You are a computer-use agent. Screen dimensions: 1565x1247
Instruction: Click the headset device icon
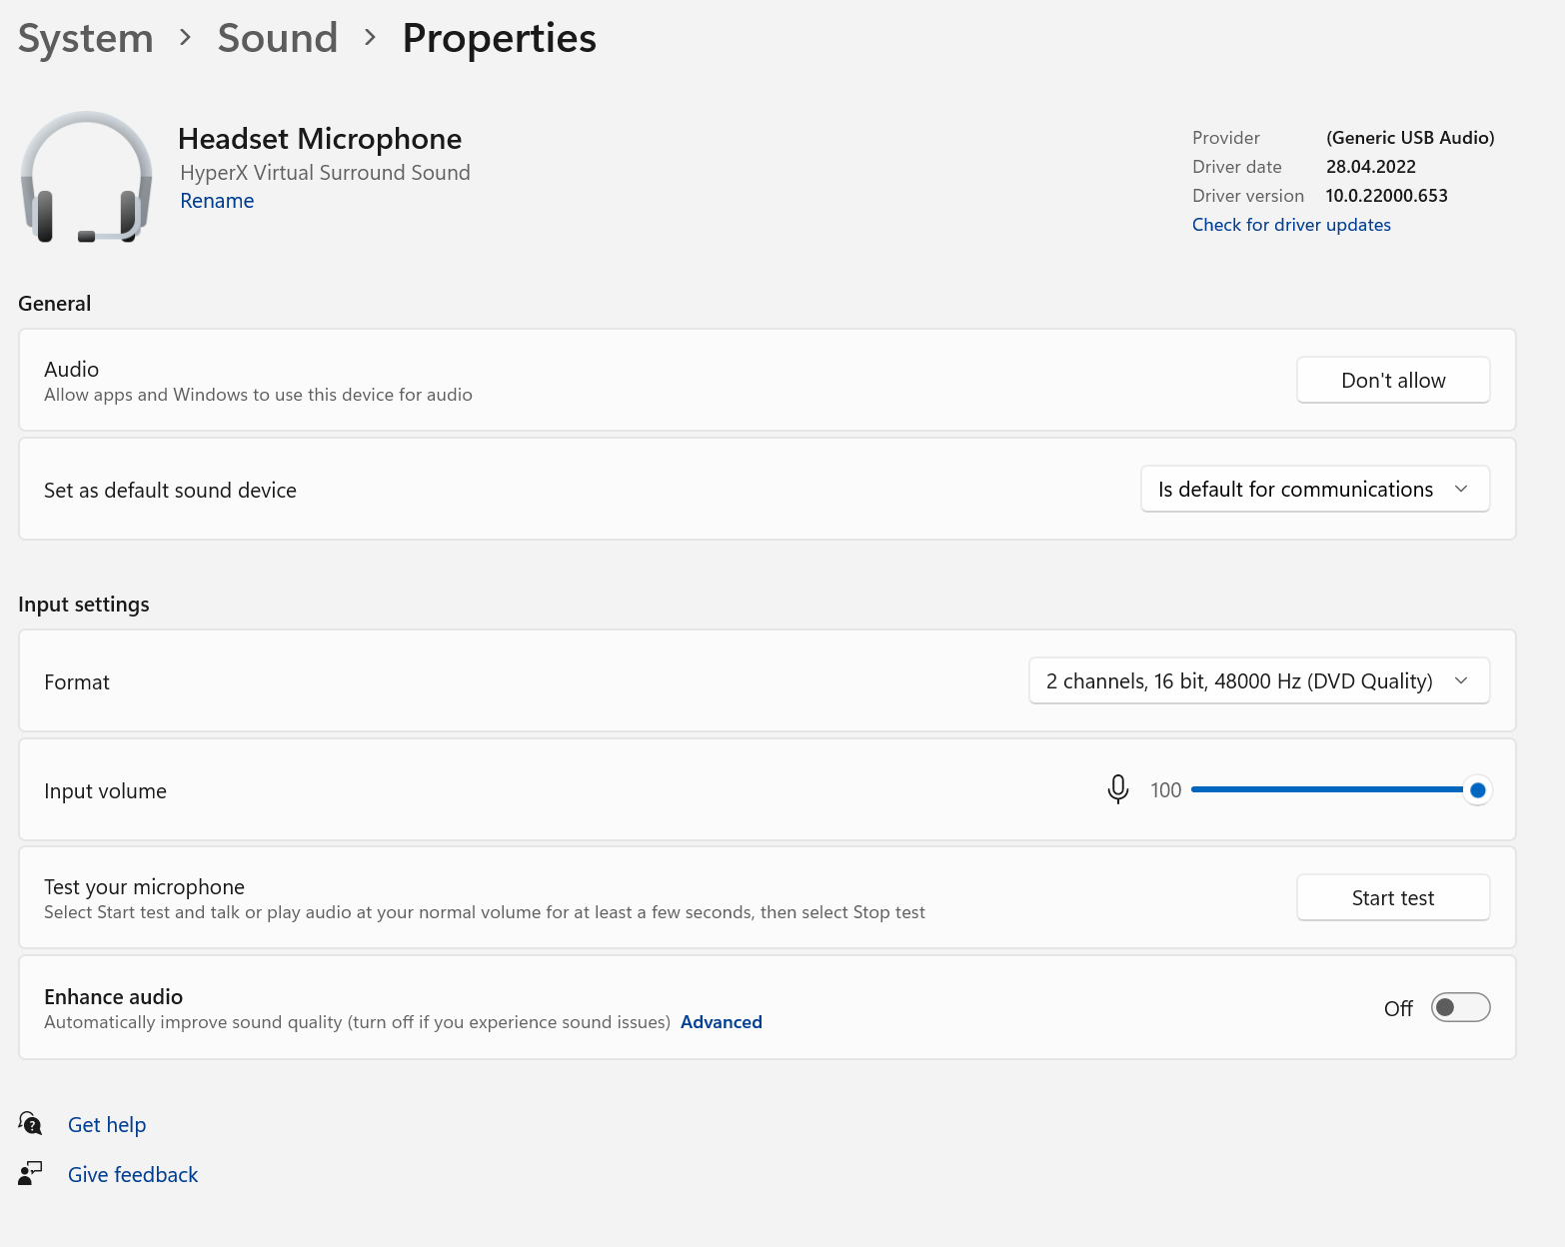pos(86,178)
